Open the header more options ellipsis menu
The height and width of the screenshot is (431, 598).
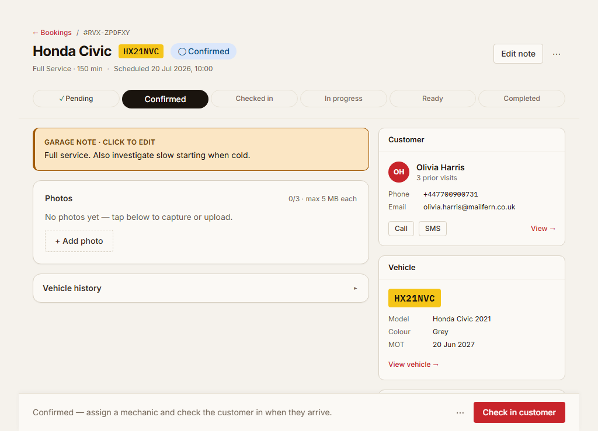tap(557, 54)
